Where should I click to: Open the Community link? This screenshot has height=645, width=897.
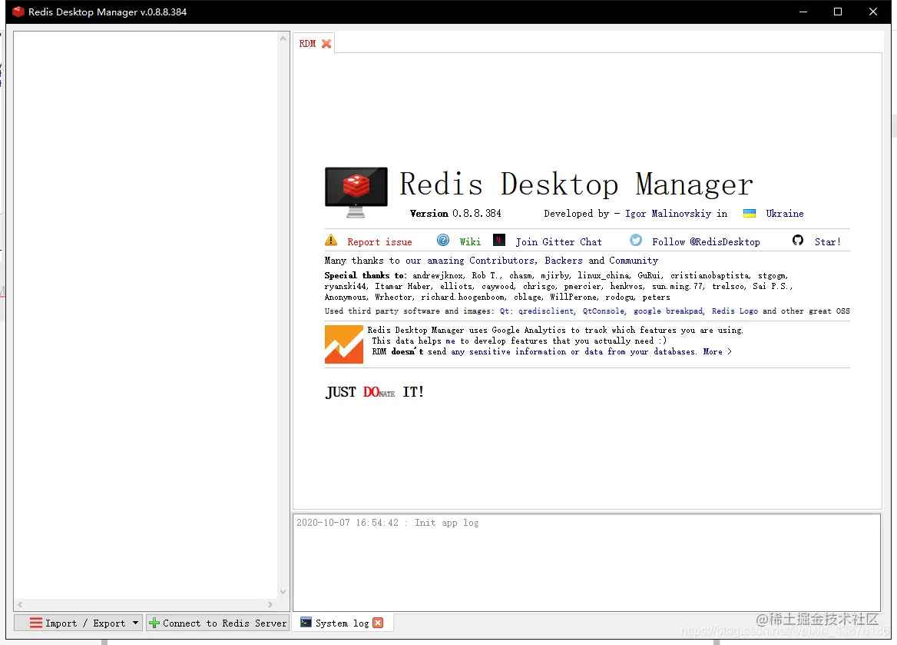[634, 261]
